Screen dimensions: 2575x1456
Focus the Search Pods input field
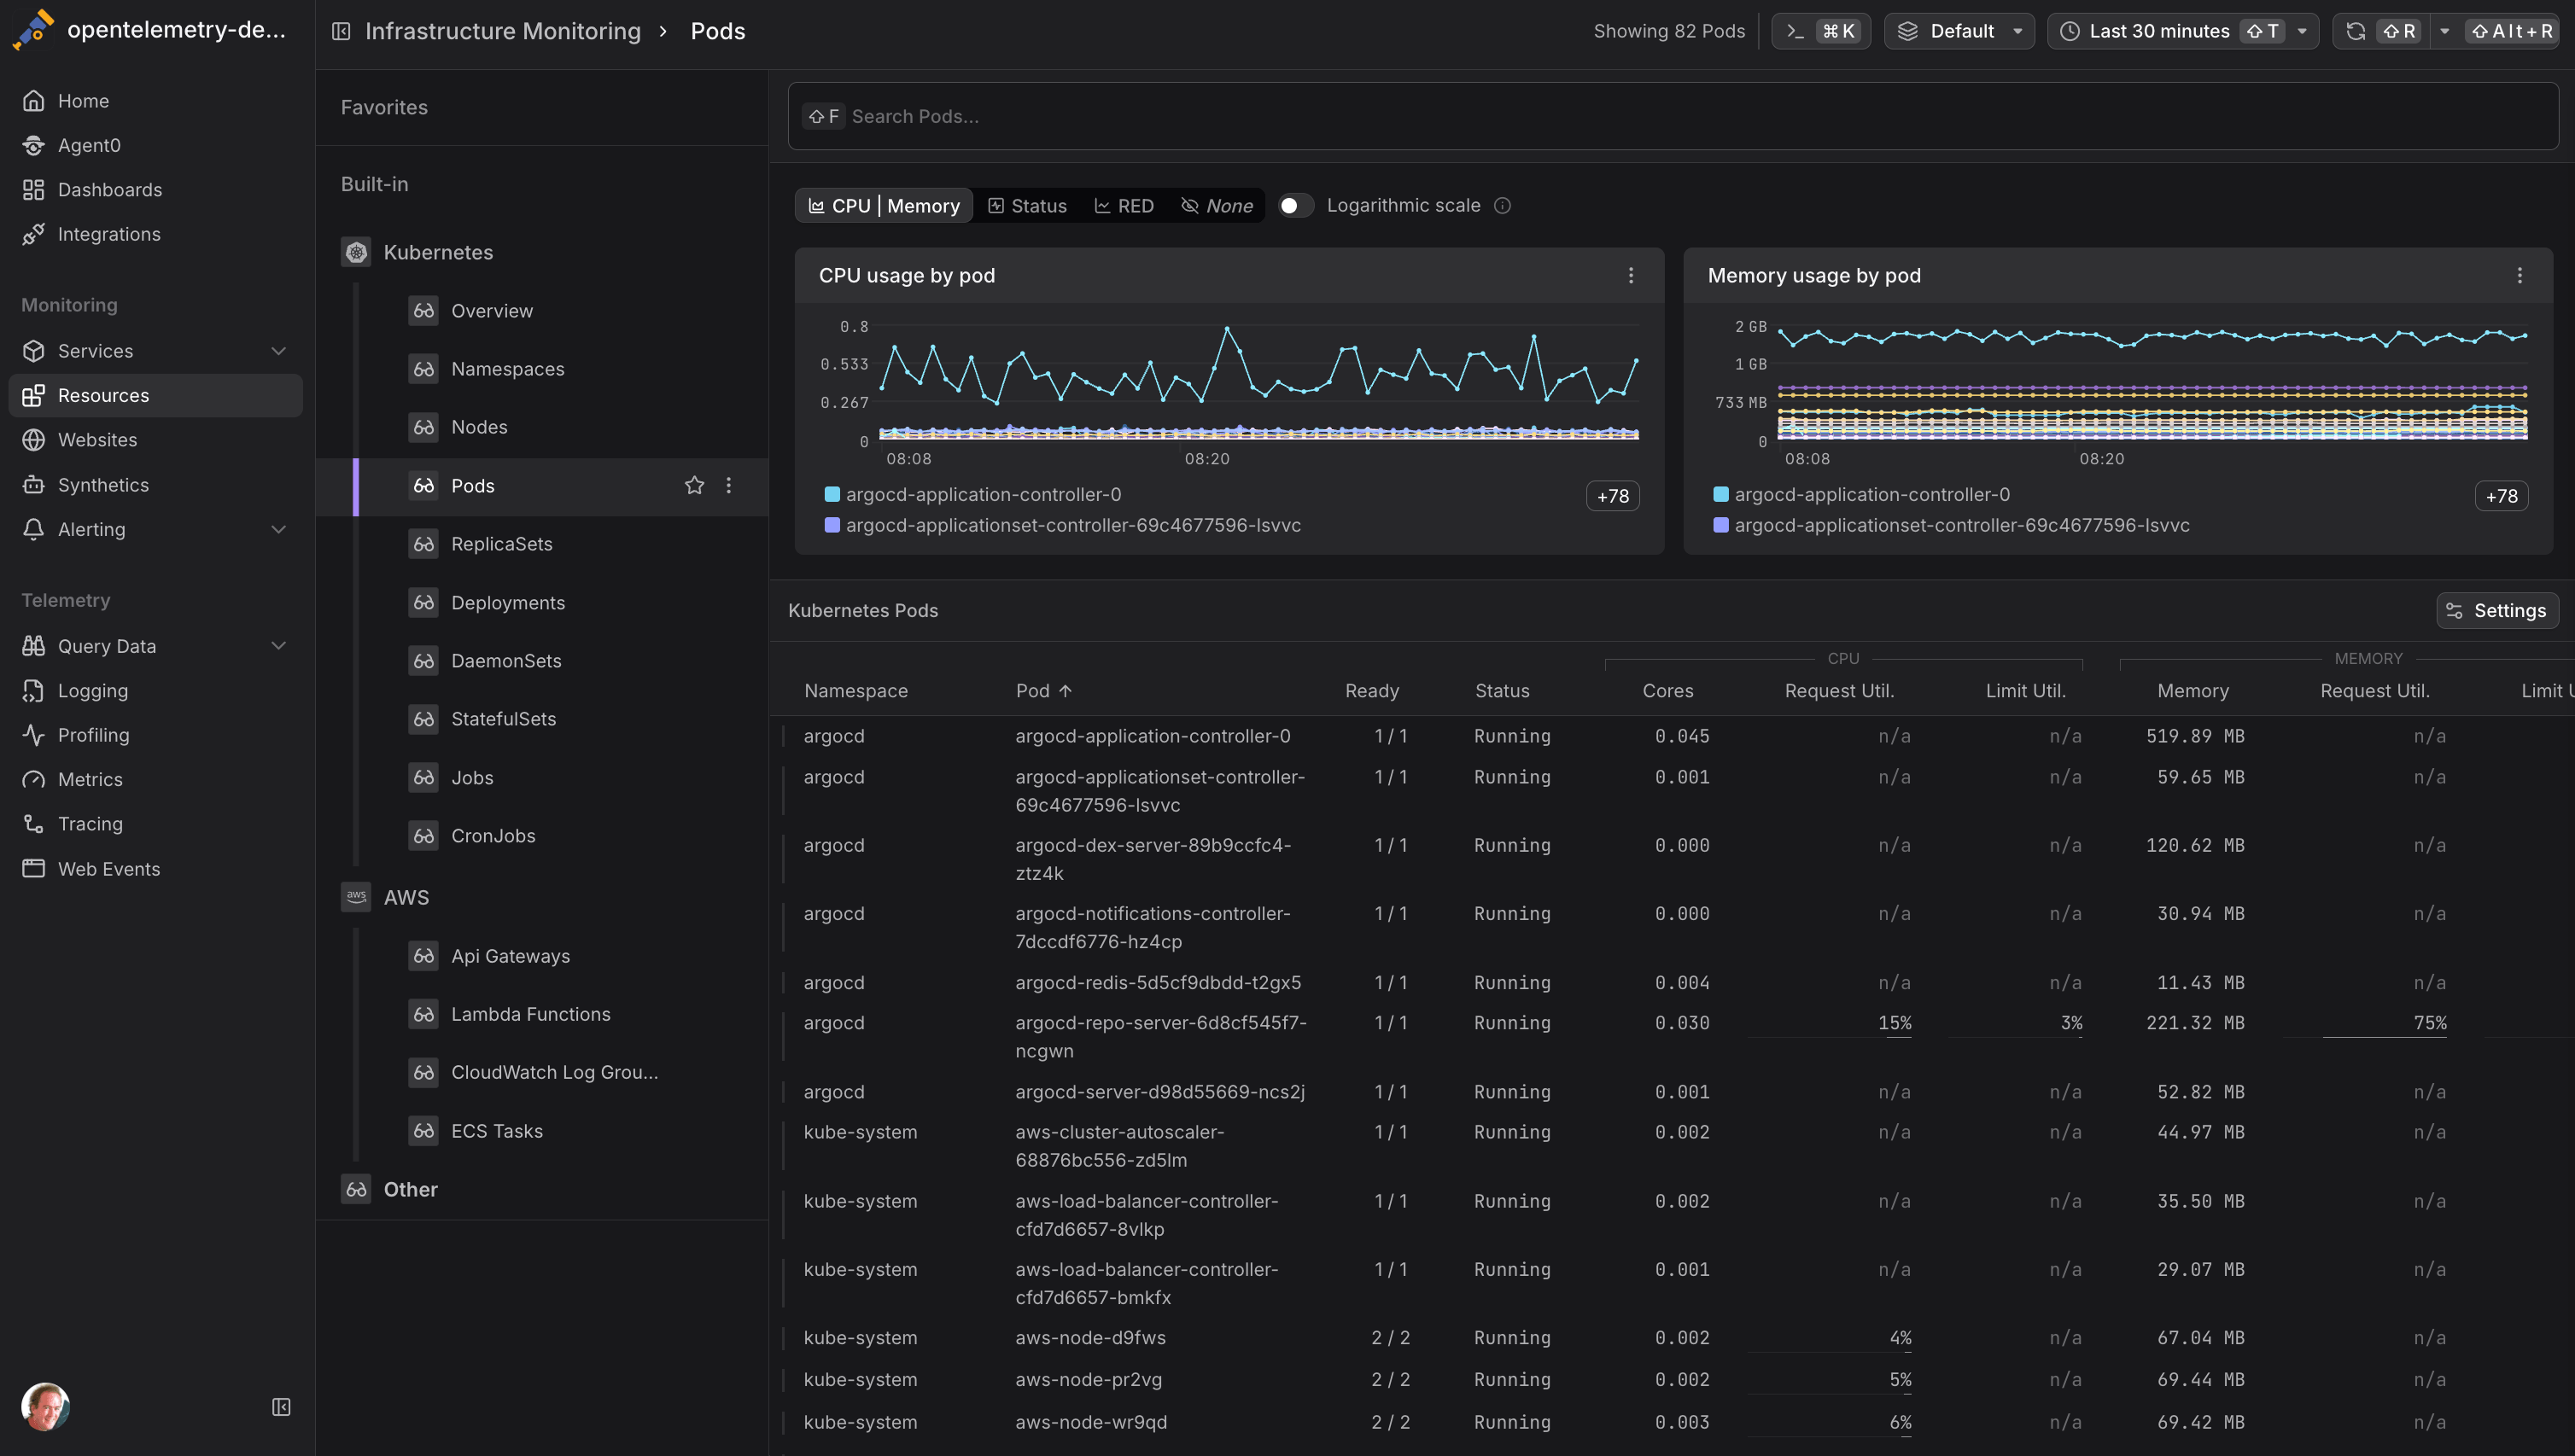click(1673, 117)
